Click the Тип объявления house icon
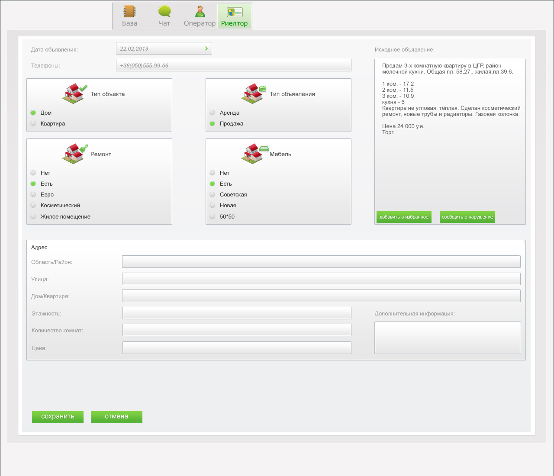This screenshot has width=554, height=476. tap(254, 93)
